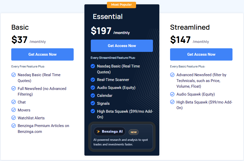Click the AI-powered research description text

tap(120, 142)
